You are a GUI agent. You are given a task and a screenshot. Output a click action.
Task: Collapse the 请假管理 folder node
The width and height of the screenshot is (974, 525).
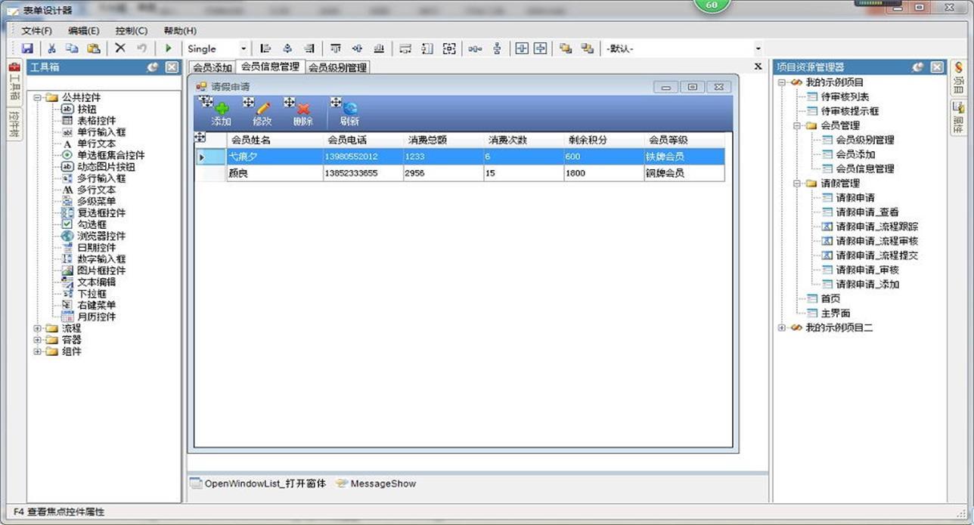point(797,183)
